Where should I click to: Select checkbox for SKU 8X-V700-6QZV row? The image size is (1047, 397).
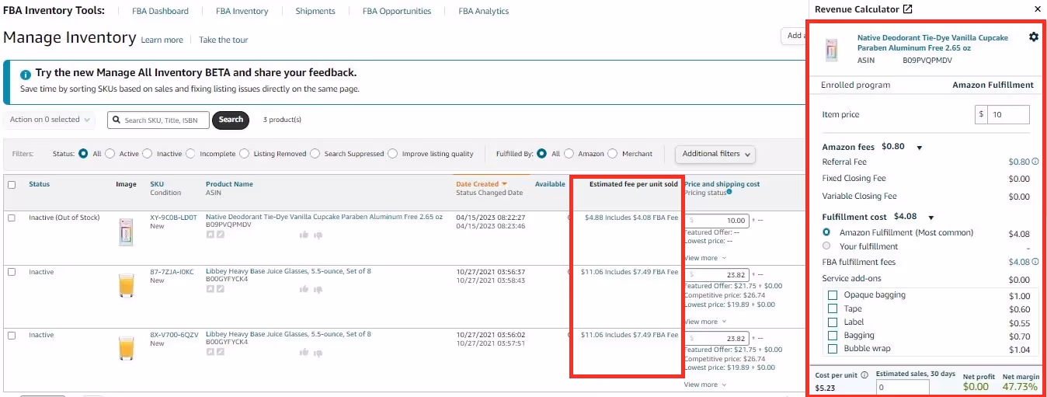click(12, 336)
